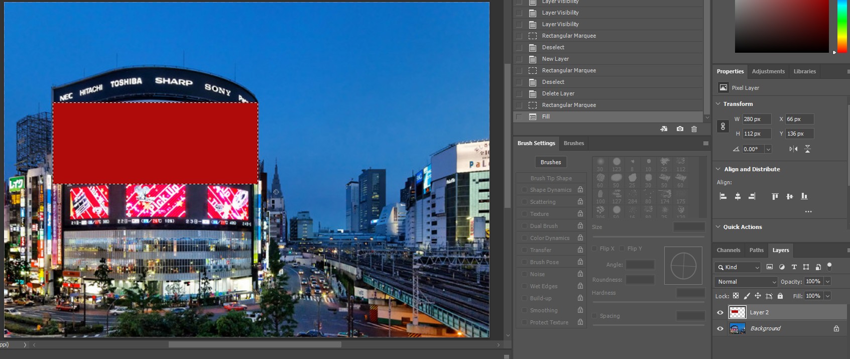Open layer filter Kind dropdown
Image resolution: width=850 pixels, height=359 pixels.
click(738, 267)
